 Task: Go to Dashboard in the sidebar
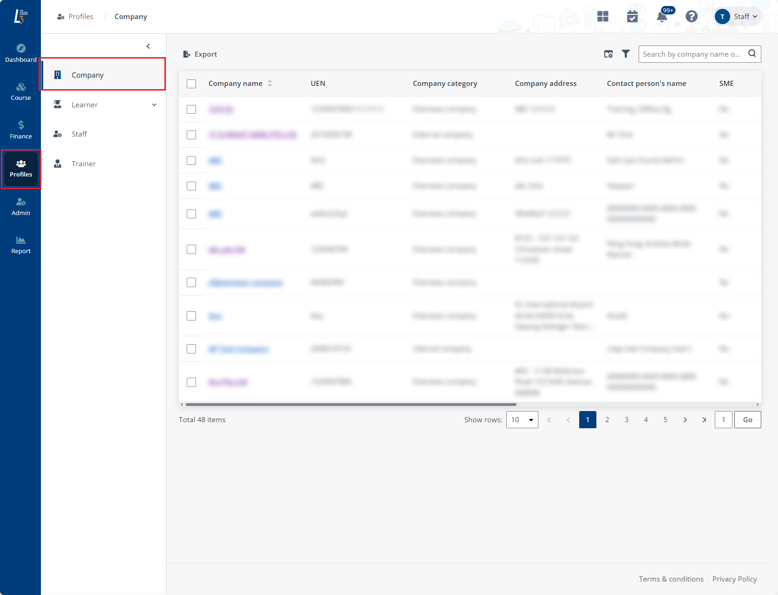pos(20,53)
